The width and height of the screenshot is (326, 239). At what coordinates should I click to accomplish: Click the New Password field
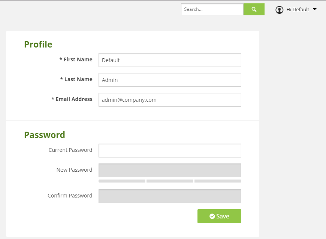coord(170,170)
